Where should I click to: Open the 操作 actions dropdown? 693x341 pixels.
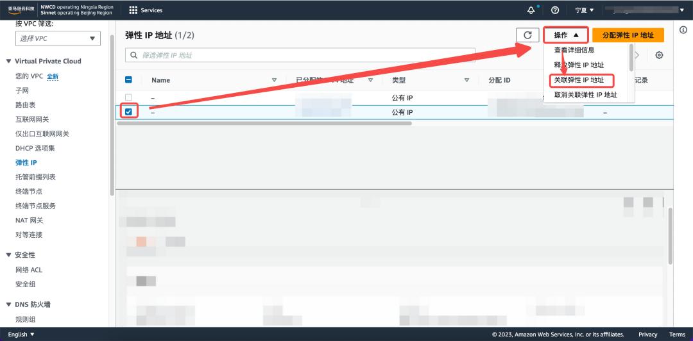(x=566, y=35)
